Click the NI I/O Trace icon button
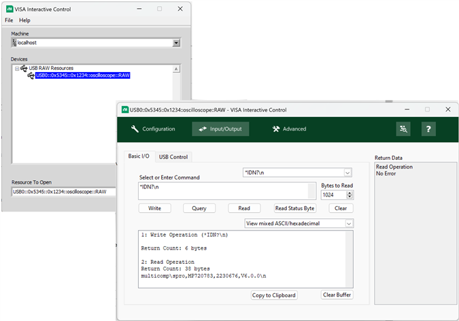Image resolution: width=459 pixels, height=321 pixels. click(x=403, y=129)
